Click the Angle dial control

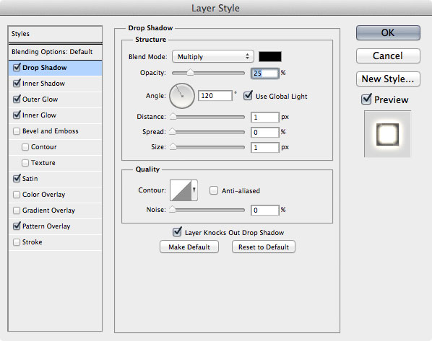pos(182,96)
